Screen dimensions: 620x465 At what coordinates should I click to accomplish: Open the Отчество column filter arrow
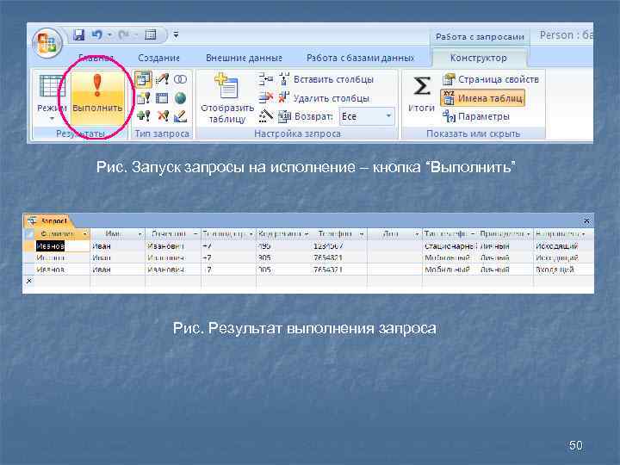click(195, 234)
